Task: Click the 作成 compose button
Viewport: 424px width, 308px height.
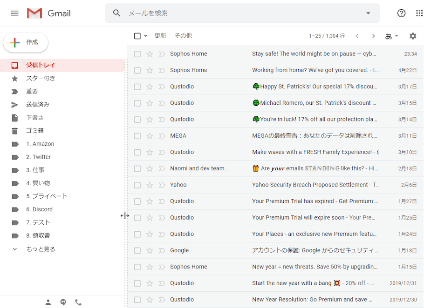Action: [26, 42]
